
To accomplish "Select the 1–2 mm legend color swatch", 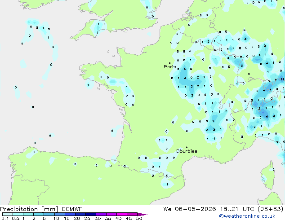I will click(28, 214).
